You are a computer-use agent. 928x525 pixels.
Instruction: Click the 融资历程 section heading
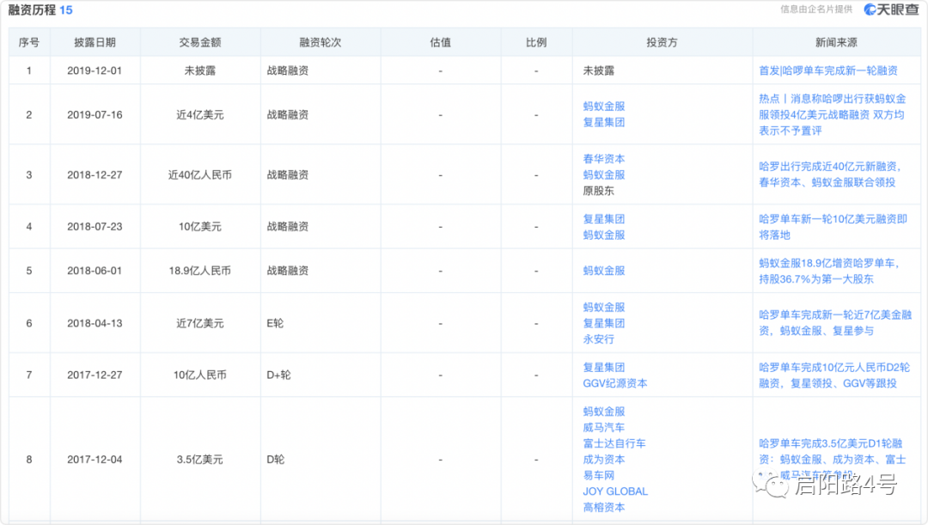pyautogui.click(x=33, y=9)
